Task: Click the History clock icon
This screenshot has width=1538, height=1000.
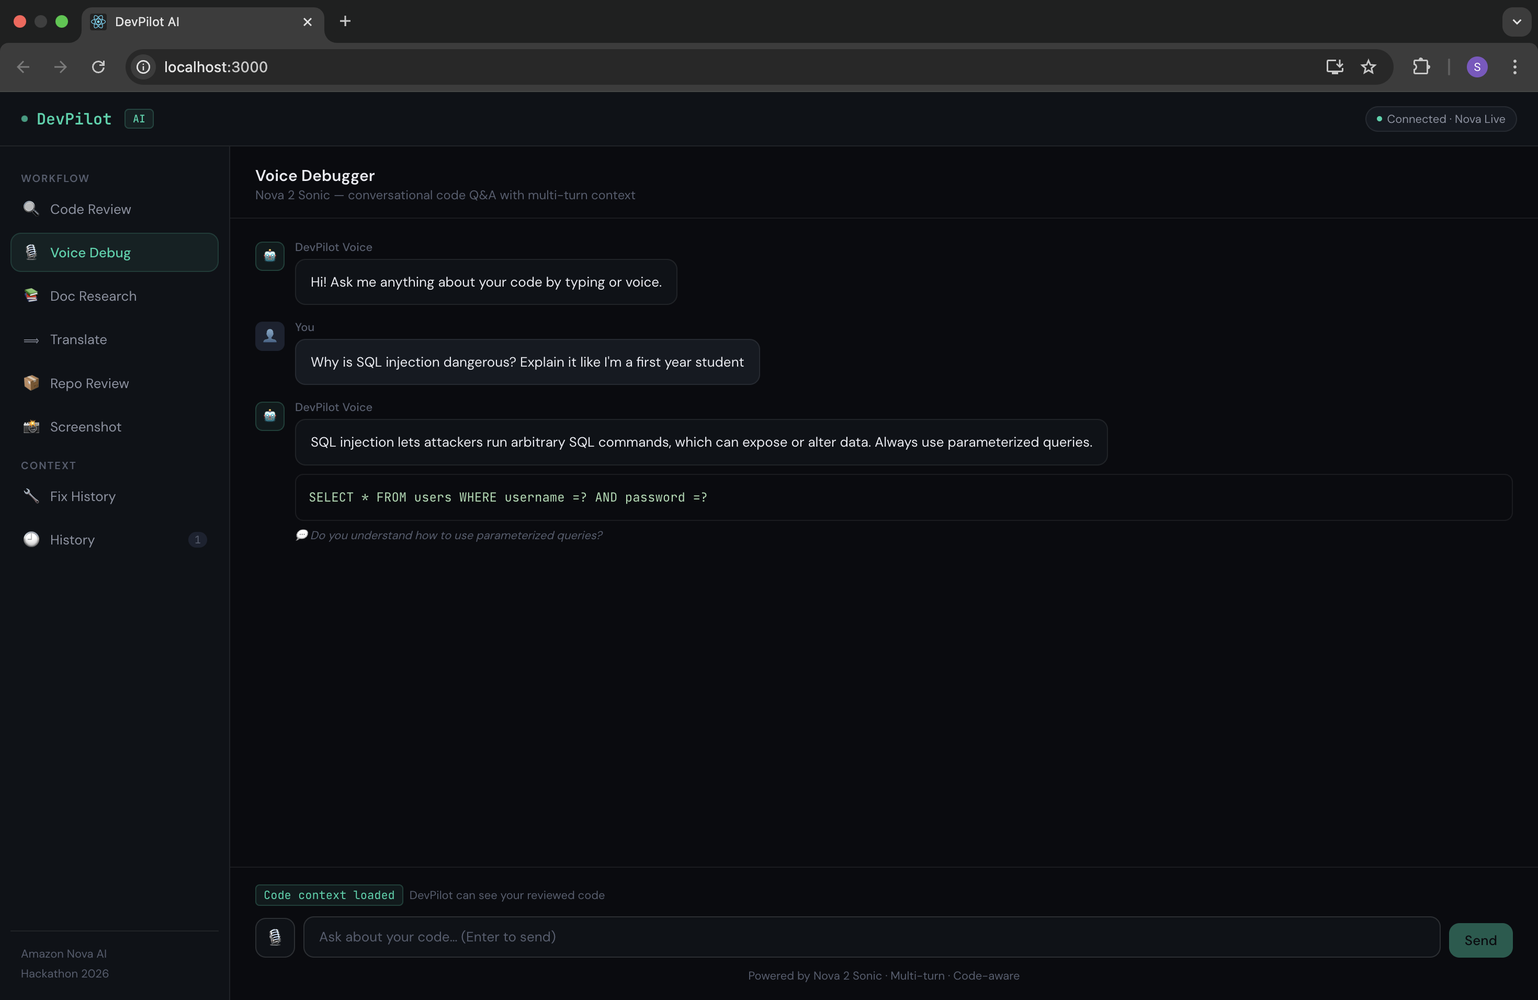Action: (x=31, y=539)
